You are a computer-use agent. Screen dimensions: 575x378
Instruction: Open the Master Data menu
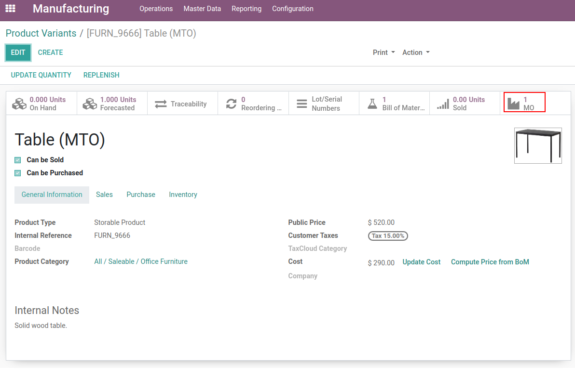coord(202,9)
